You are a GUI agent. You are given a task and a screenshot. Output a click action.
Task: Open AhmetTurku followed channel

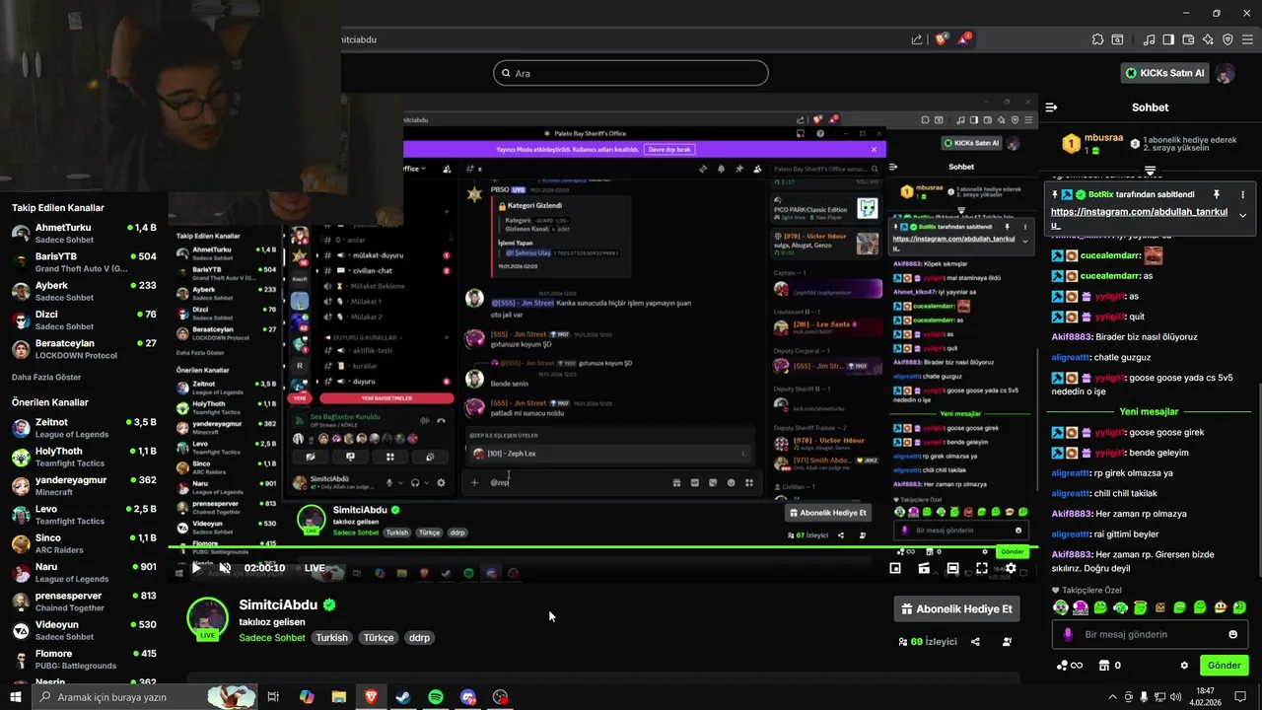tap(84, 233)
